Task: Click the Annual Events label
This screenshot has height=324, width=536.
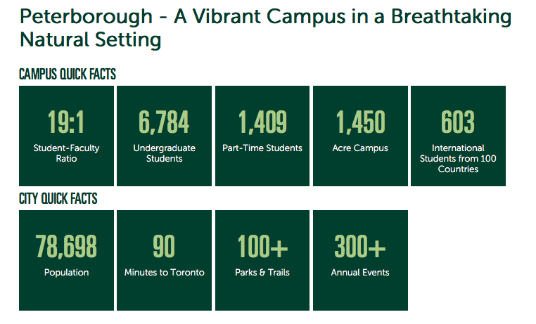Action: tap(360, 273)
